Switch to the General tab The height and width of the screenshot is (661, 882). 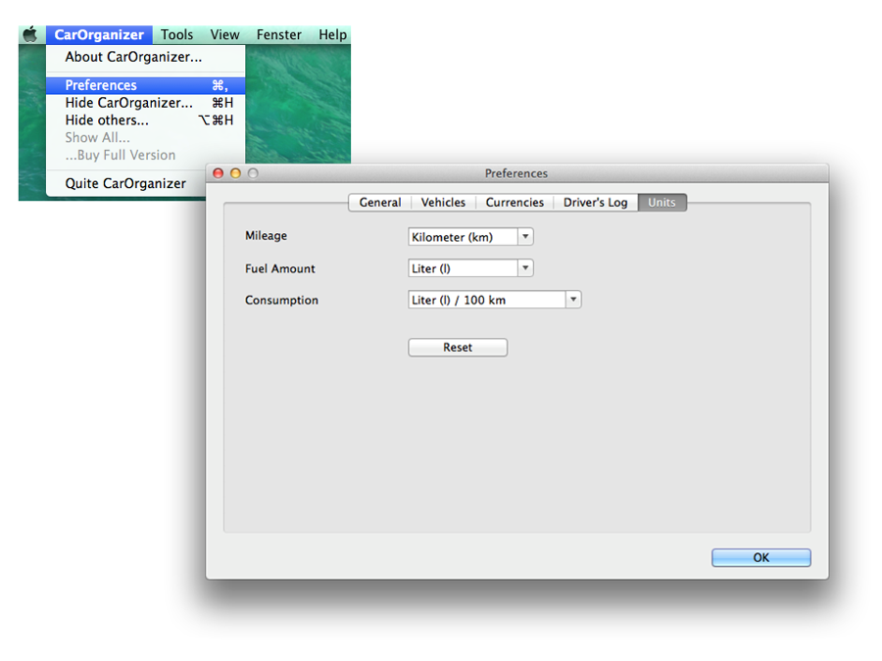(380, 203)
